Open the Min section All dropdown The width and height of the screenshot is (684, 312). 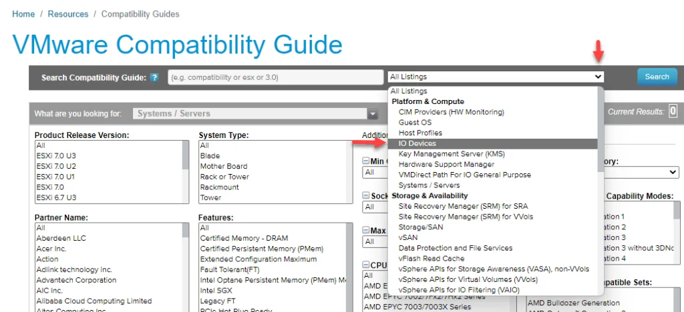click(375, 172)
